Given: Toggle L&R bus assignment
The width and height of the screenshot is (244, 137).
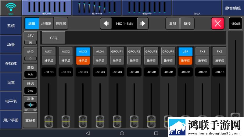Looking at the screenshot, I should [x=185, y=51].
